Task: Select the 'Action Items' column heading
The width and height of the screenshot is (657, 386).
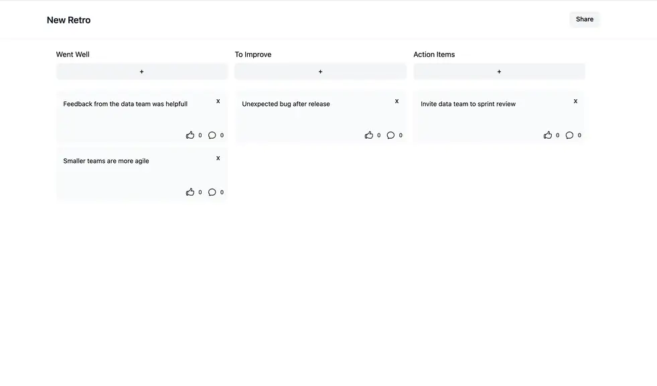Action: click(x=434, y=54)
